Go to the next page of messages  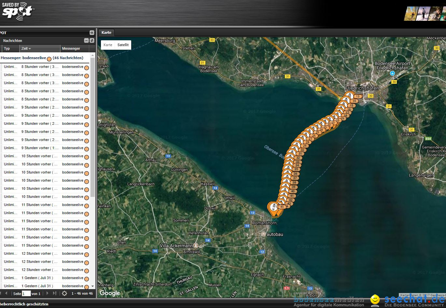pos(47,293)
